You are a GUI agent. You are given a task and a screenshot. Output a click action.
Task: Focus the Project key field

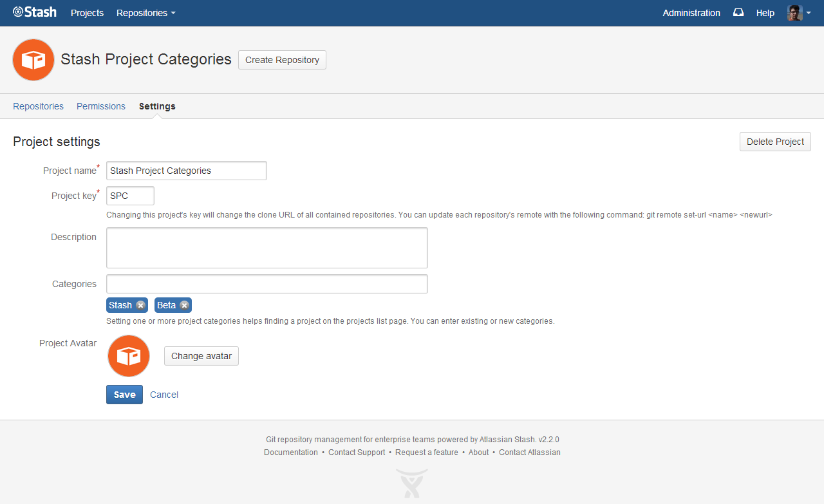coord(130,196)
